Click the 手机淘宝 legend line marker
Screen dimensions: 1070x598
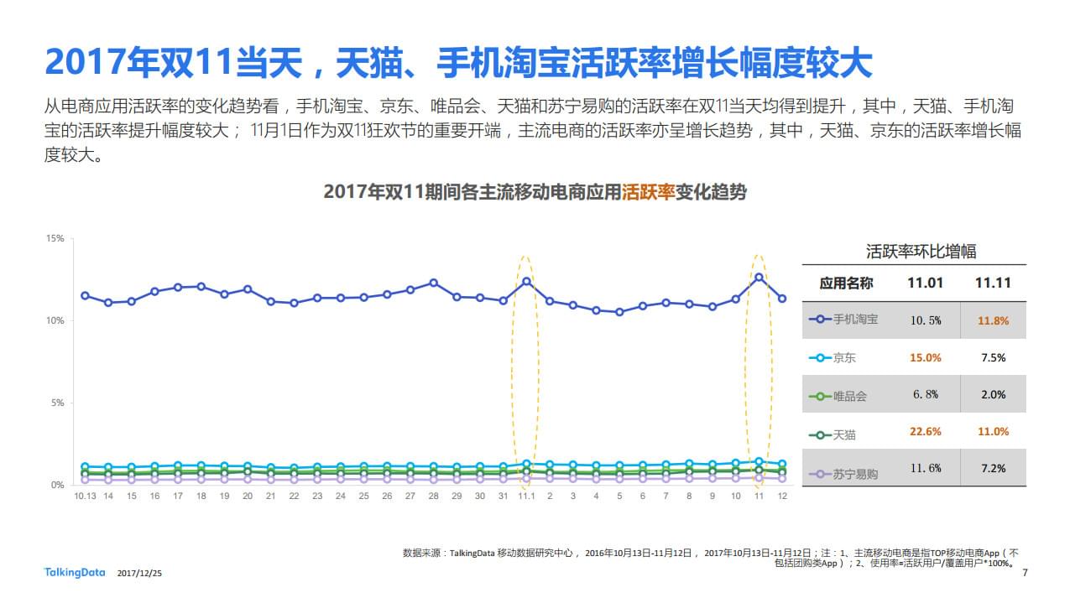tap(821, 320)
